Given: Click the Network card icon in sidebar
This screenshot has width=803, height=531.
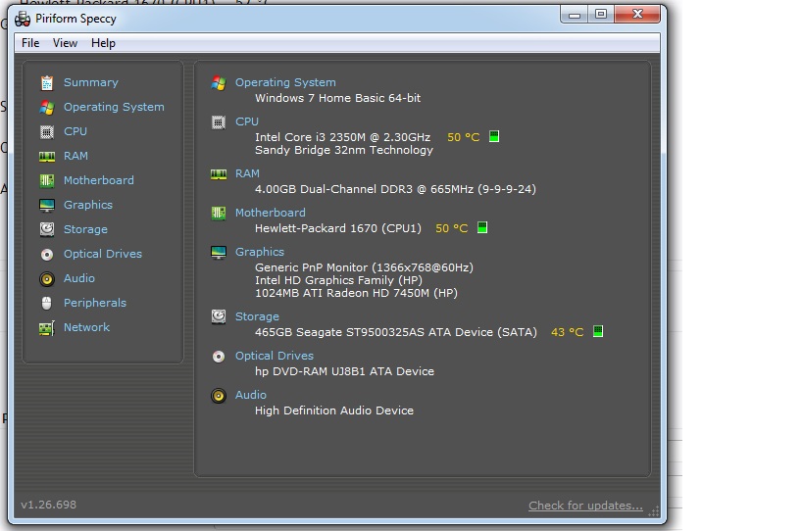Looking at the screenshot, I should pyautogui.click(x=47, y=328).
